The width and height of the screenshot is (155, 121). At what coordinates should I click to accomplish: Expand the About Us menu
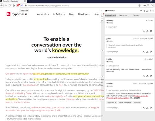coord(43,14)
